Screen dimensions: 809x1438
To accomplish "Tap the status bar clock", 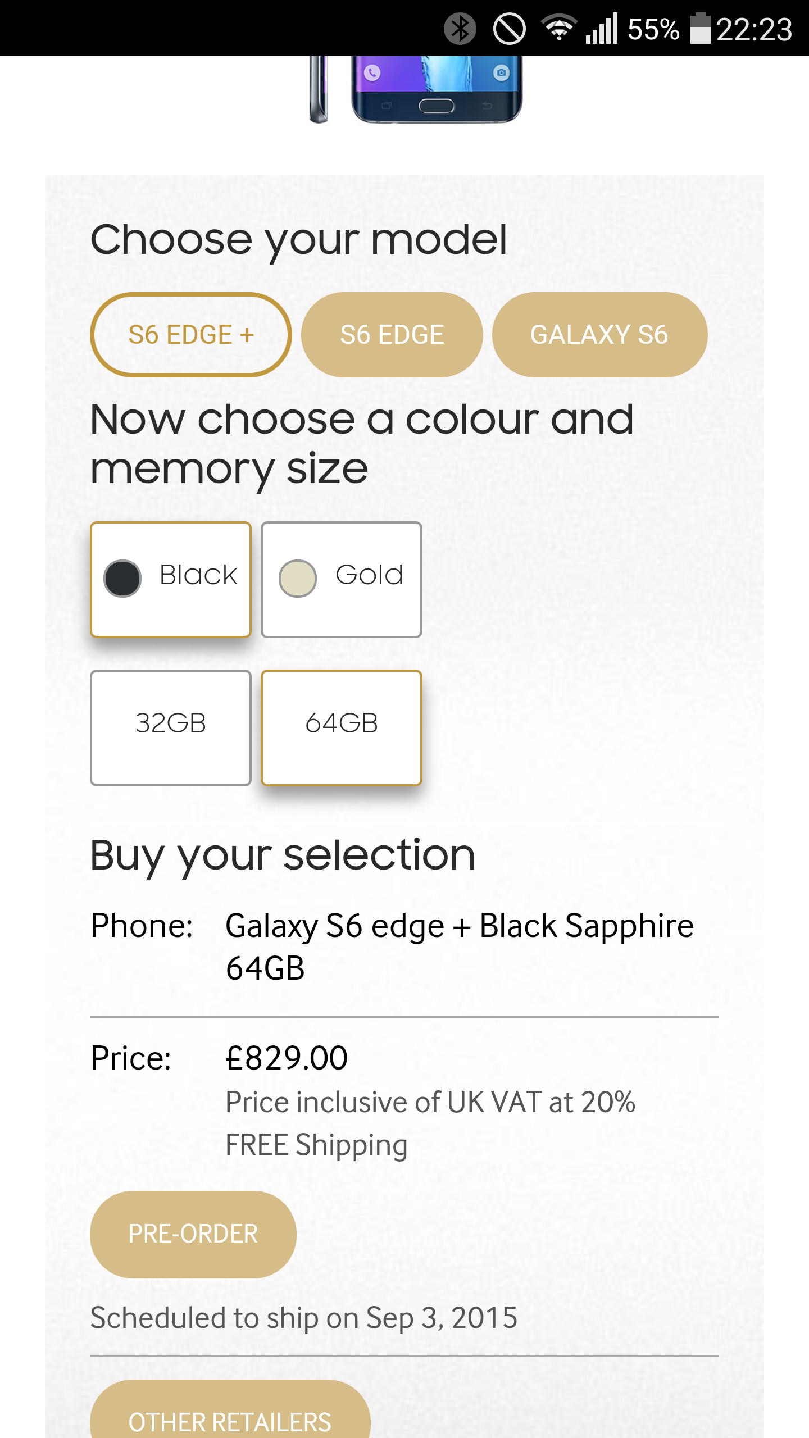I will [x=754, y=29].
